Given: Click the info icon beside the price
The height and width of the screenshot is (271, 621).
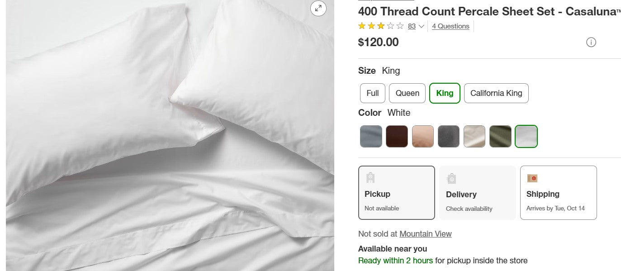Looking at the screenshot, I should tap(591, 42).
